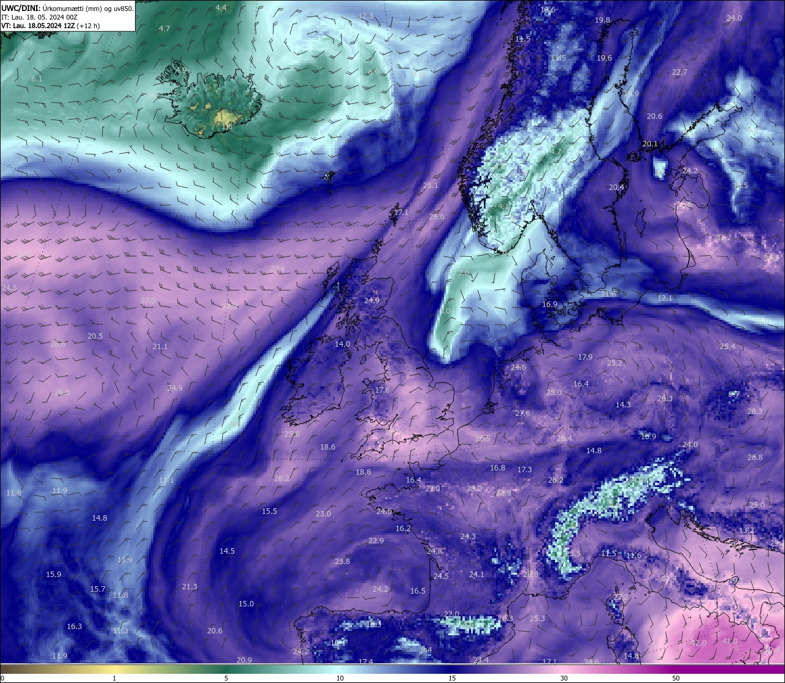Click the 17.9 value over northern Germany
The image size is (785, 683).
(x=585, y=357)
